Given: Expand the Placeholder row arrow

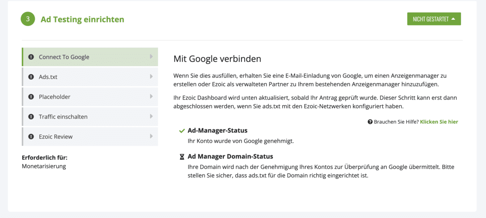Looking at the screenshot, I should coord(151,96).
